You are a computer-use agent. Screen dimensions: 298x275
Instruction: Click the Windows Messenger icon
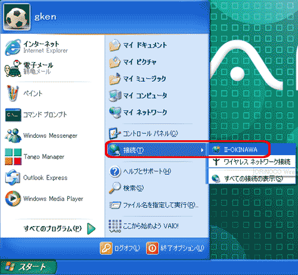[x=13, y=135]
